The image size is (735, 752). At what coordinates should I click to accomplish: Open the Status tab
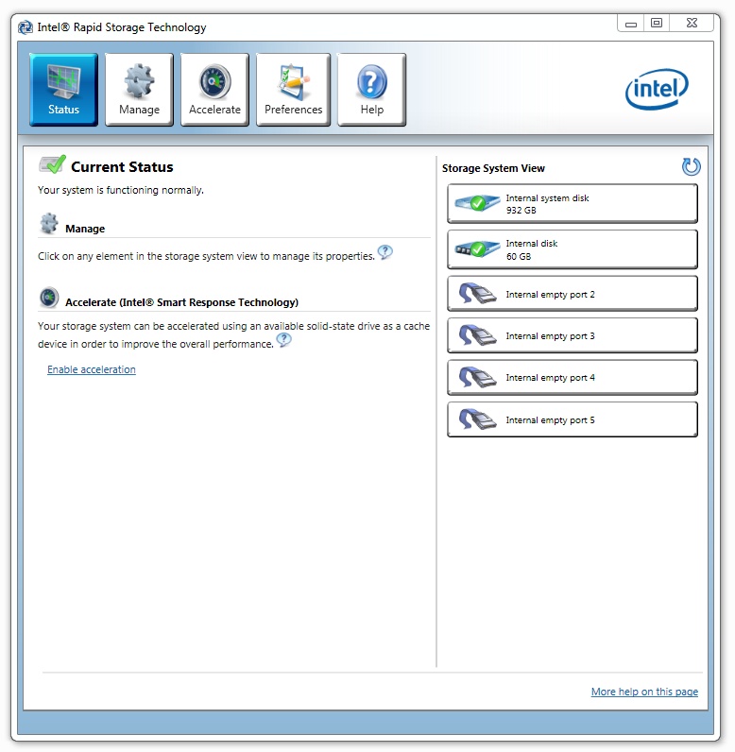63,90
